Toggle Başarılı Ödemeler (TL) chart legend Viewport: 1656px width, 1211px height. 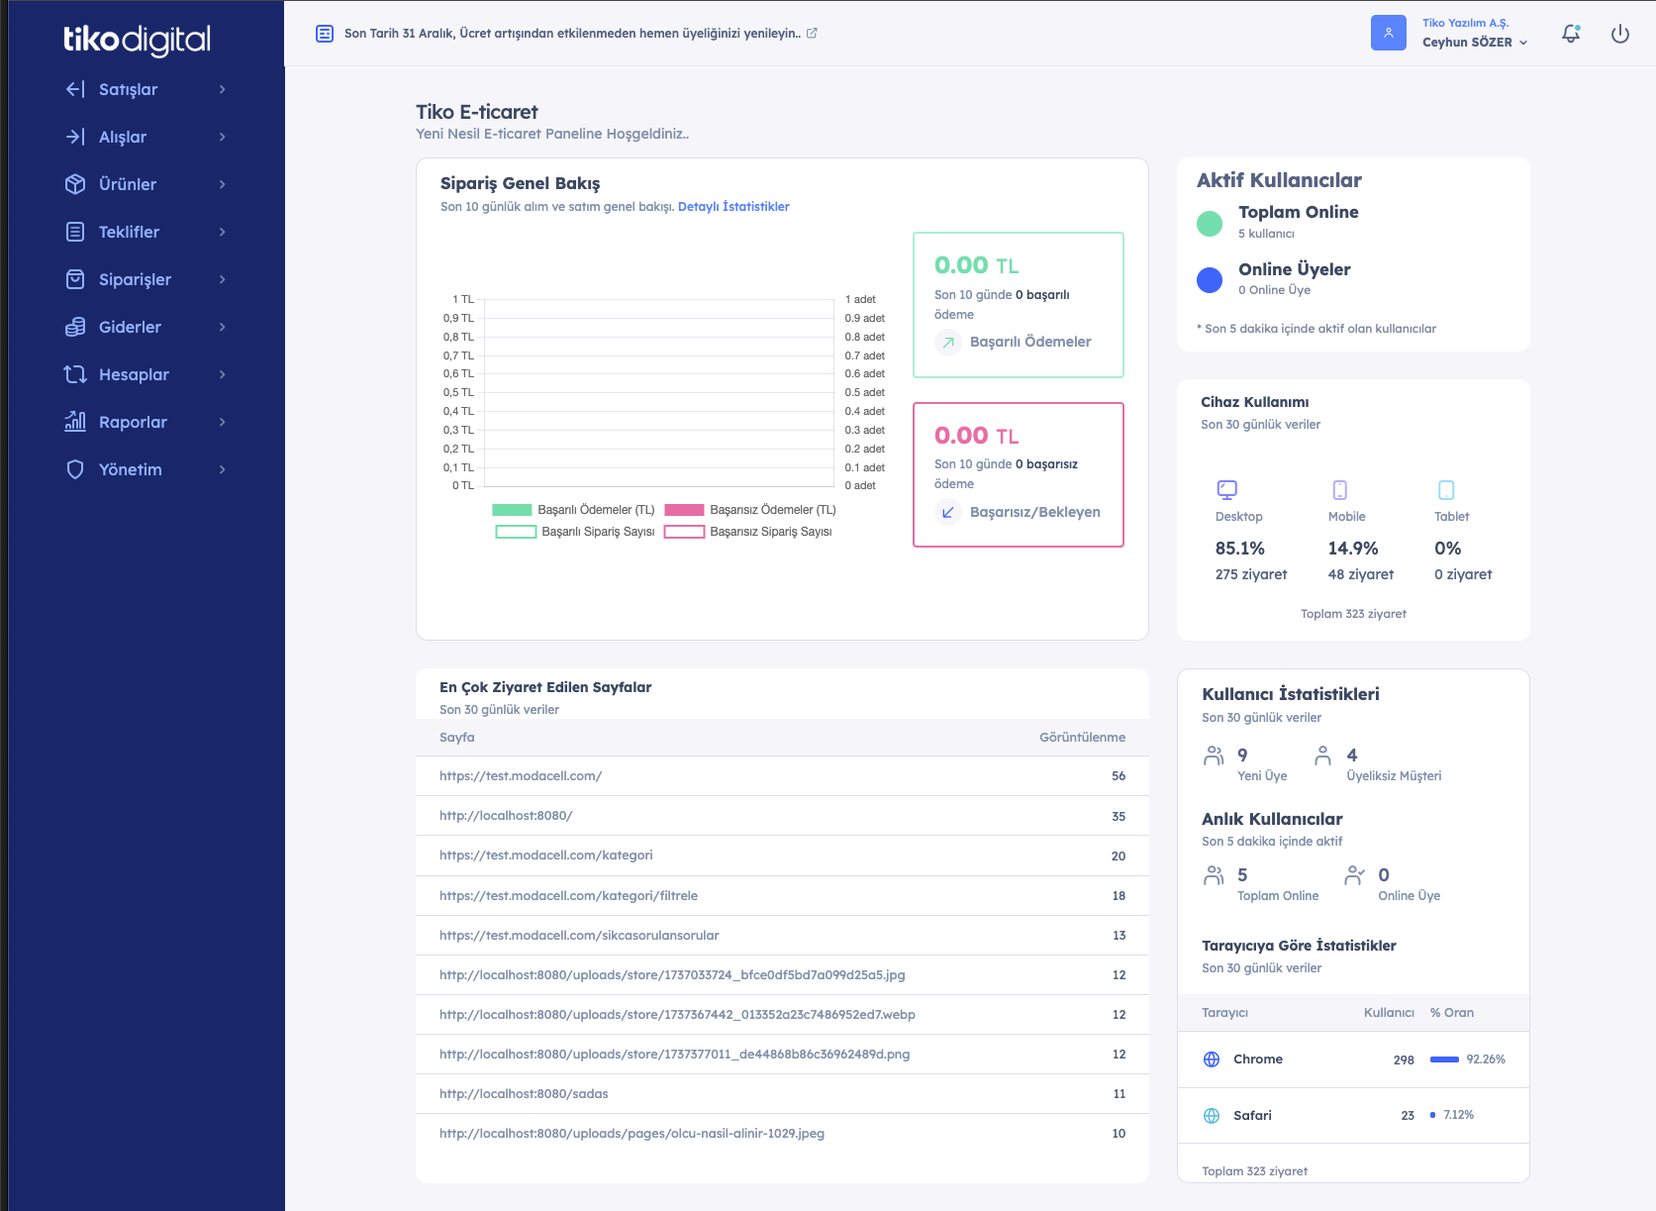[x=574, y=510]
